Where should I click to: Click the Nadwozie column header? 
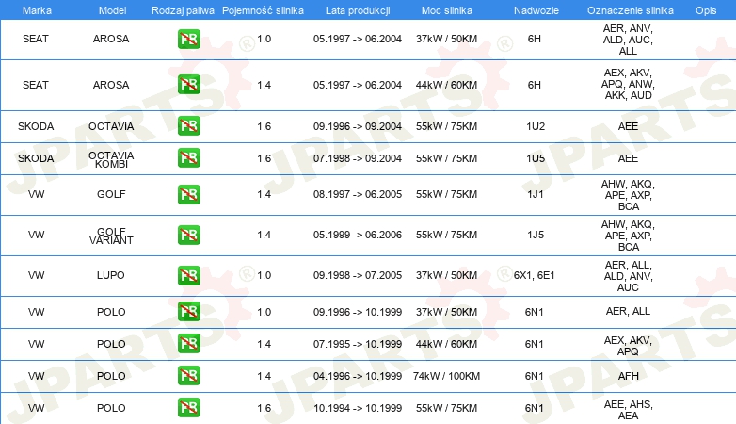click(536, 10)
